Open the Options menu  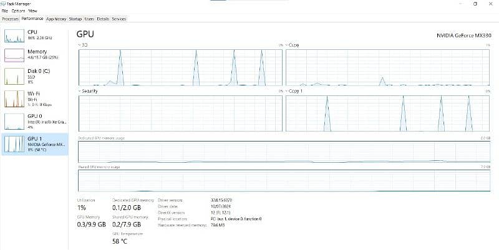[18, 11]
